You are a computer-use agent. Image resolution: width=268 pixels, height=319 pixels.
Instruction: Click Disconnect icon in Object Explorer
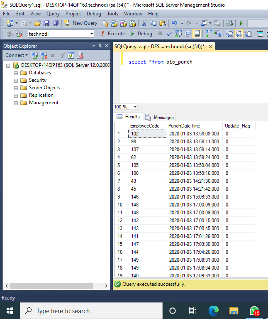[x=44, y=55]
